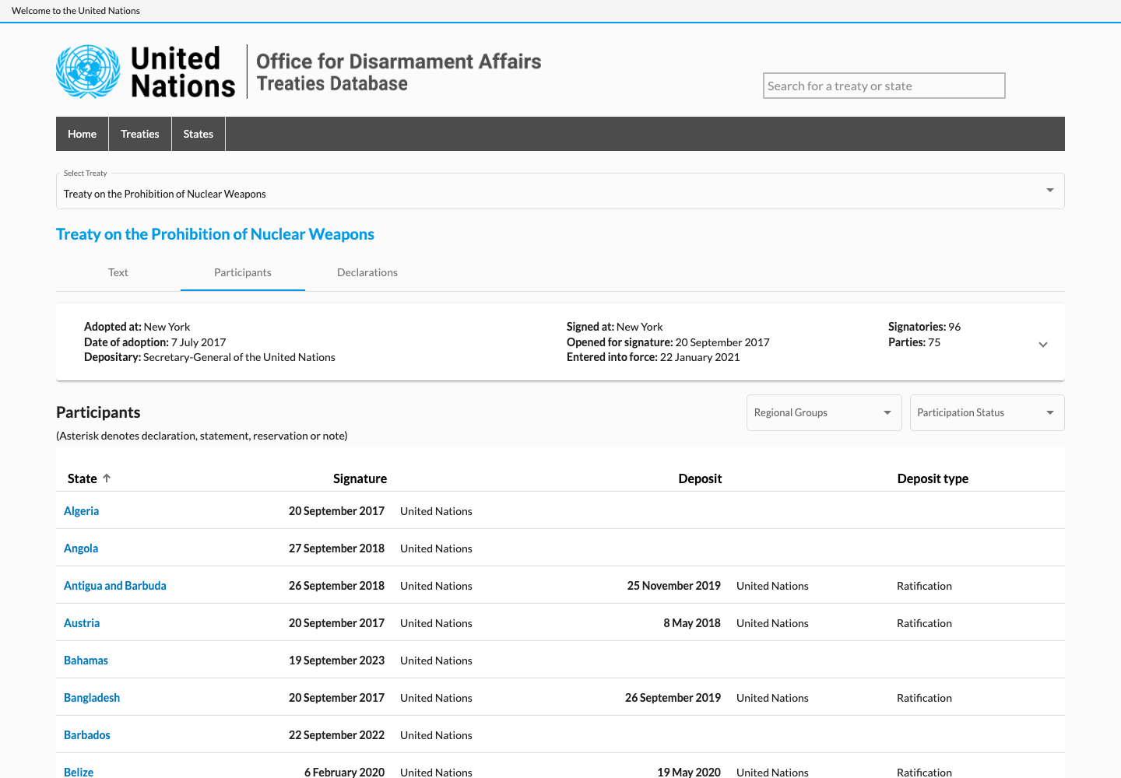Click the United Nations emblem logo

coord(88,72)
